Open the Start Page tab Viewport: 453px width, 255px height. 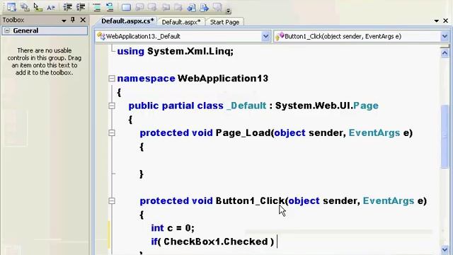[224, 22]
